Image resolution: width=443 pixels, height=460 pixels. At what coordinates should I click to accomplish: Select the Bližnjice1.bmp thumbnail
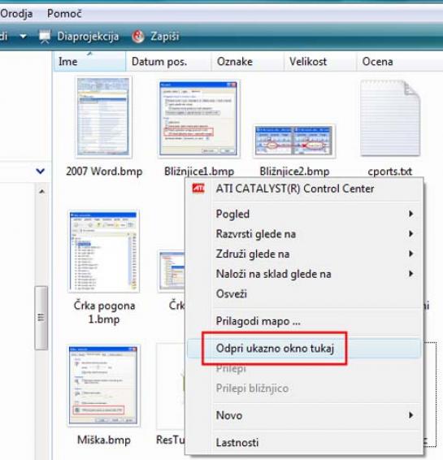tap(198, 119)
